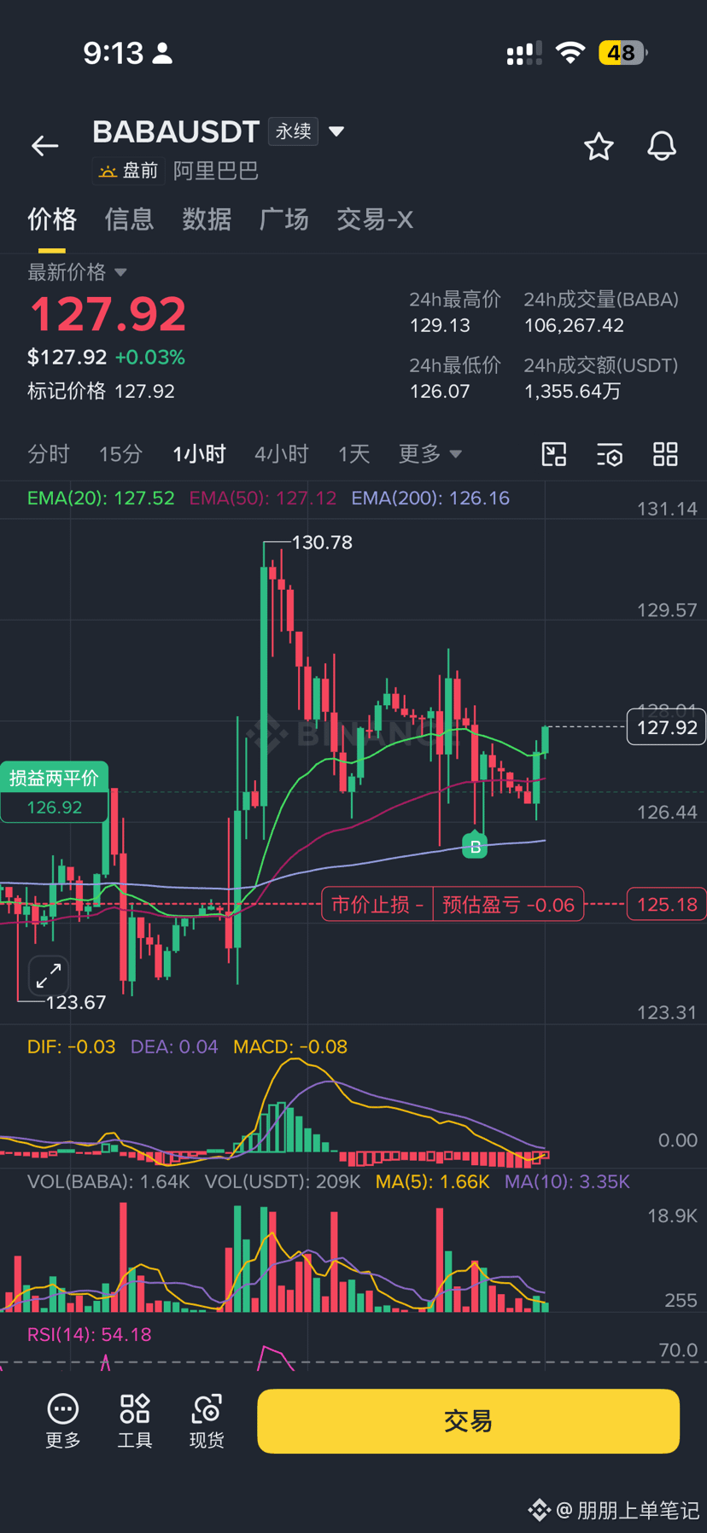Open 工具 tools in bottom bar
Viewport: 707px width, 1533px height.
(135, 1421)
